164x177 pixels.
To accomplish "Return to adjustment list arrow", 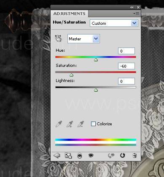I will click(x=57, y=156).
